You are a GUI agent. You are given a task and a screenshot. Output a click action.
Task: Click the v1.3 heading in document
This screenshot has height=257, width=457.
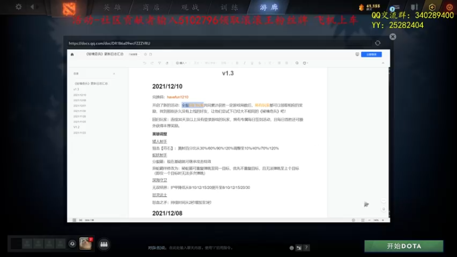[x=227, y=73]
